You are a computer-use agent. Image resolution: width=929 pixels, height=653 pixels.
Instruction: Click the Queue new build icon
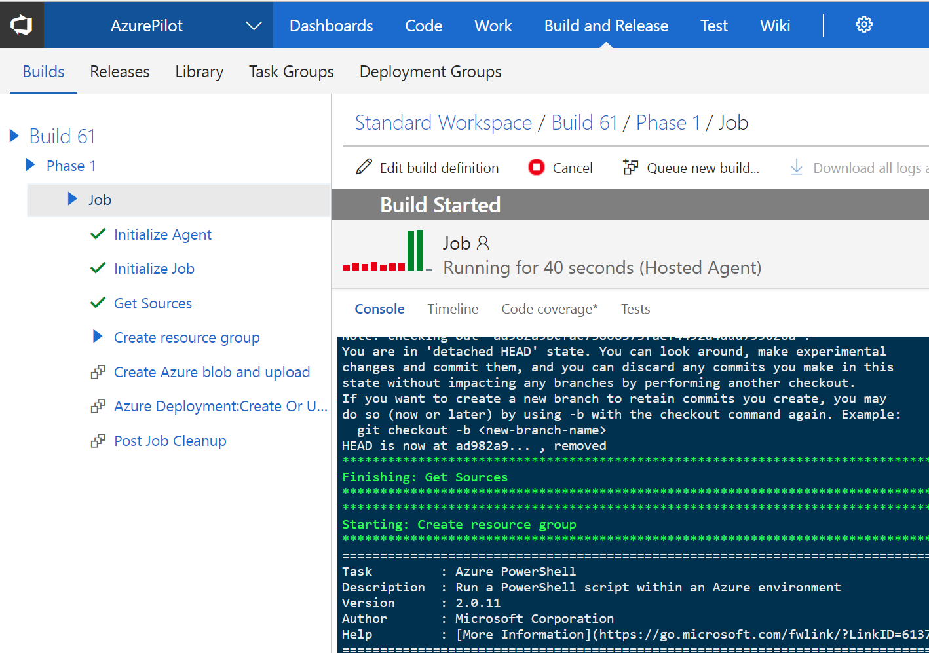click(x=630, y=167)
